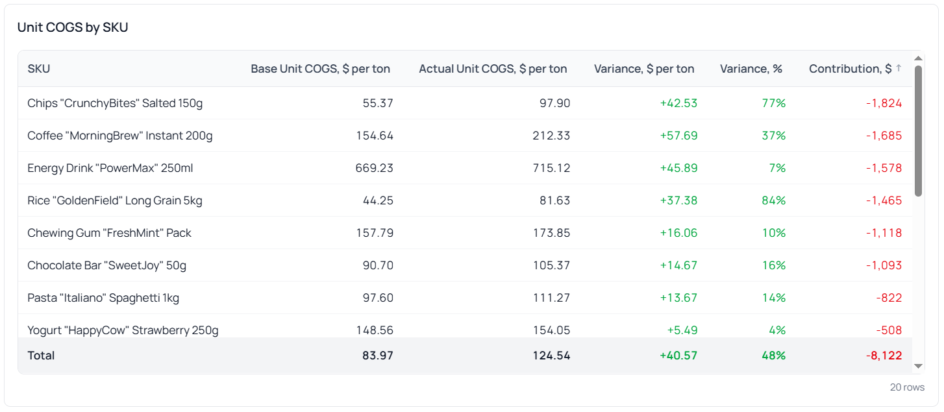Screen dimensions: 944x412
Task: Select the Energy Drink "PowerMax" 250ml row
Action: coord(110,168)
